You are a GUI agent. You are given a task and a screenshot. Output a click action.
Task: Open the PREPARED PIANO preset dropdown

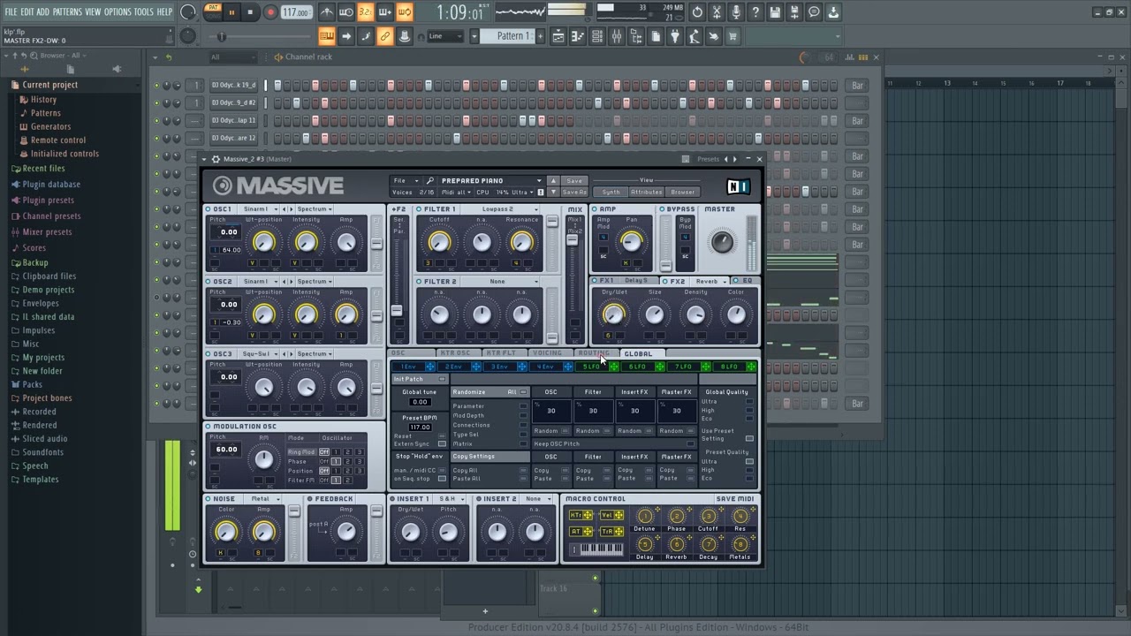click(490, 180)
